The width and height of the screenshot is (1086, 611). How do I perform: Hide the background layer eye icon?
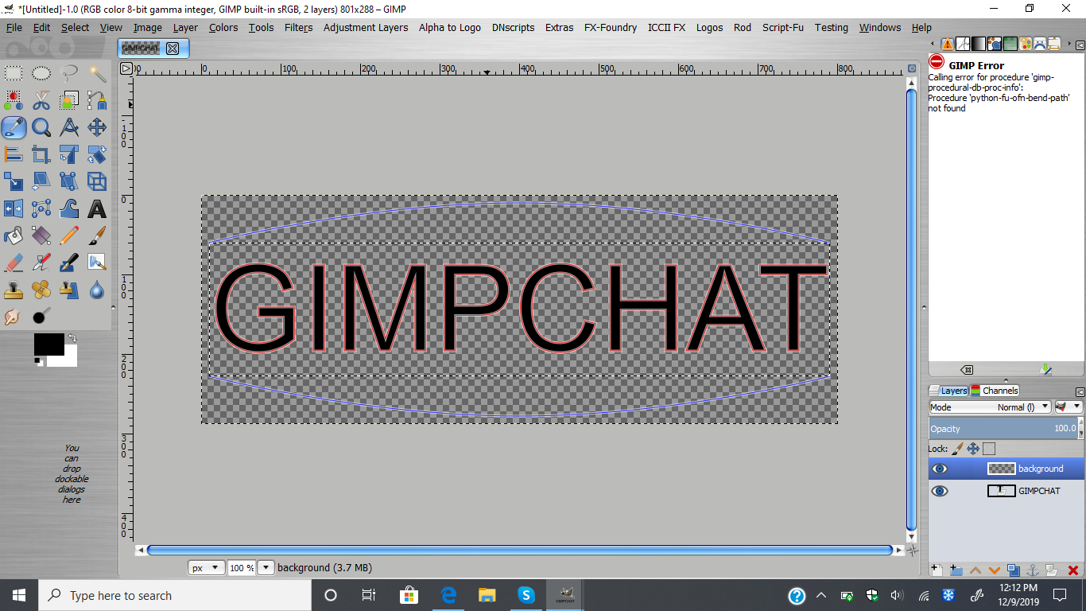940,469
